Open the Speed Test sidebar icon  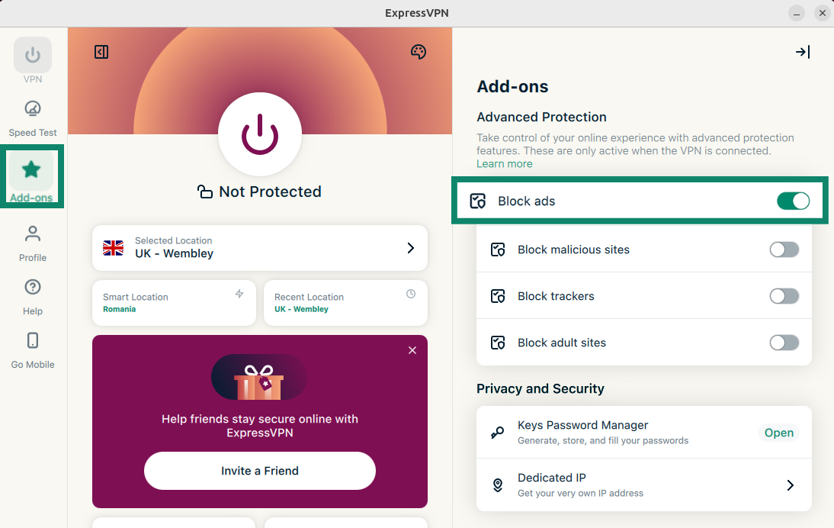(x=33, y=109)
